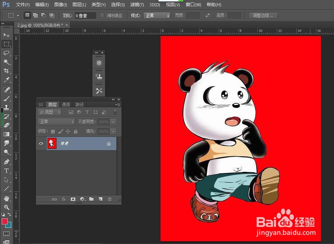Open the 样式 dropdown showing 正常
Screen dimensions: 334x244
coord(157,15)
